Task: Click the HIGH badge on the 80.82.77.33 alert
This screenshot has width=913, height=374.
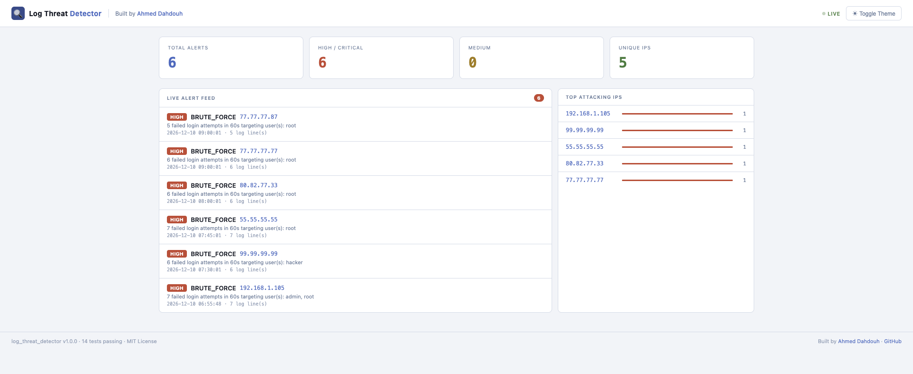Action: (177, 185)
